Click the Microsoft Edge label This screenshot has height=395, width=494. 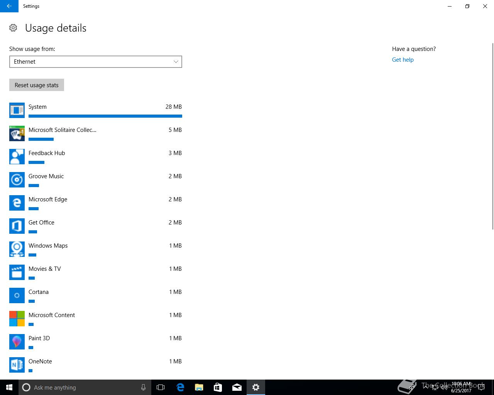48,199
